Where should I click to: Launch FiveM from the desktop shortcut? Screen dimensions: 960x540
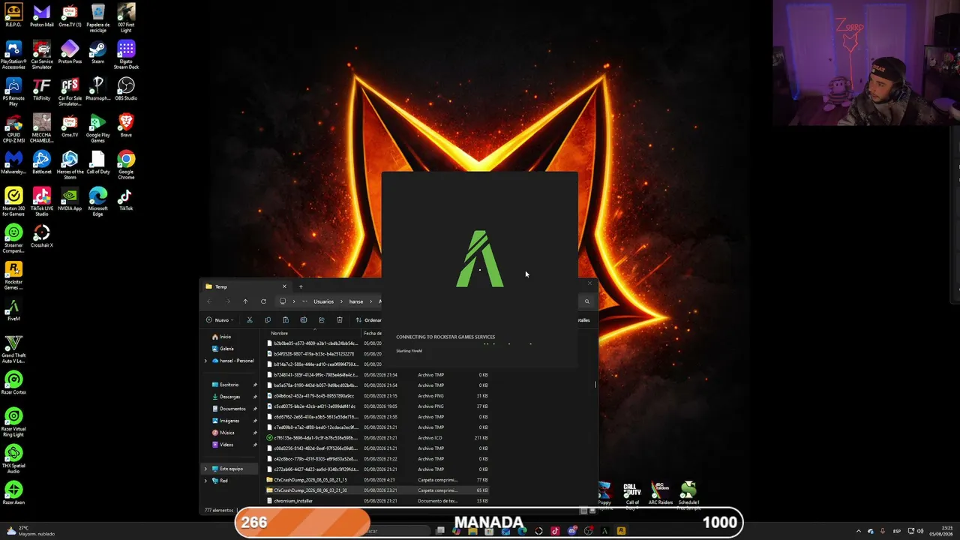13,309
